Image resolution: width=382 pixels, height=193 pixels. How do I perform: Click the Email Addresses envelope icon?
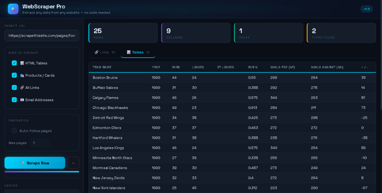pos(22,100)
